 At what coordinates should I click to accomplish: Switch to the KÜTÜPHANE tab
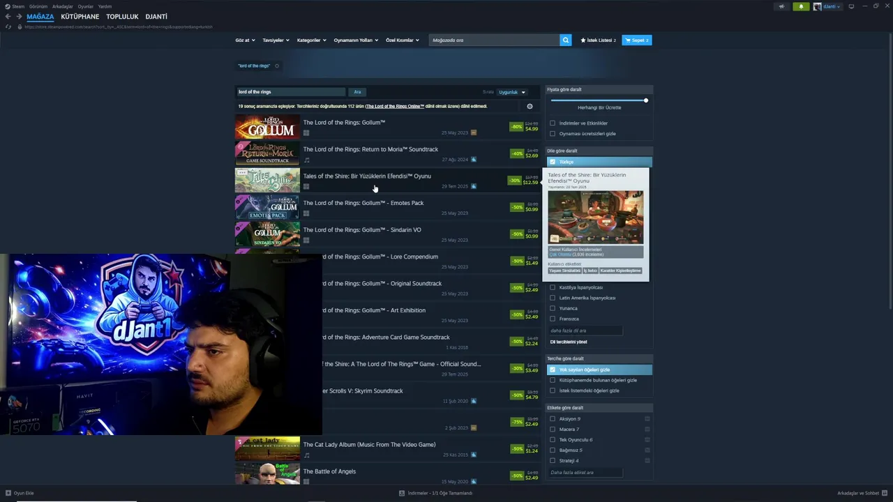coord(80,17)
